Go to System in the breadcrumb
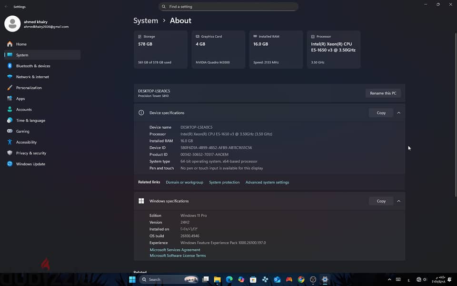The height and width of the screenshot is (286, 457). tap(146, 20)
